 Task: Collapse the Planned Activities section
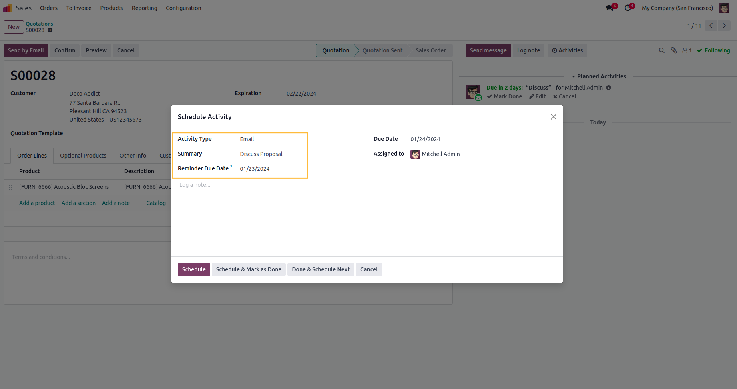point(598,76)
